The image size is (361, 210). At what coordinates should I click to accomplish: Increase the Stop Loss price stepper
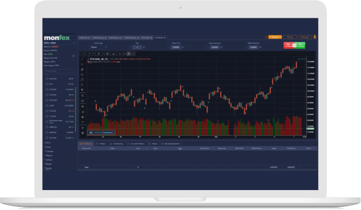point(221,47)
